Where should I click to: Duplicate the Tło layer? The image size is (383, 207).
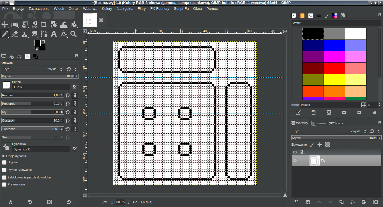(x=342, y=202)
